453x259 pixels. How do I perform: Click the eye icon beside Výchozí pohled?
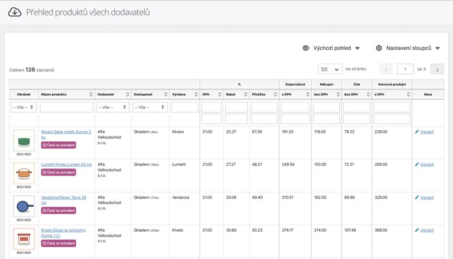(x=305, y=48)
